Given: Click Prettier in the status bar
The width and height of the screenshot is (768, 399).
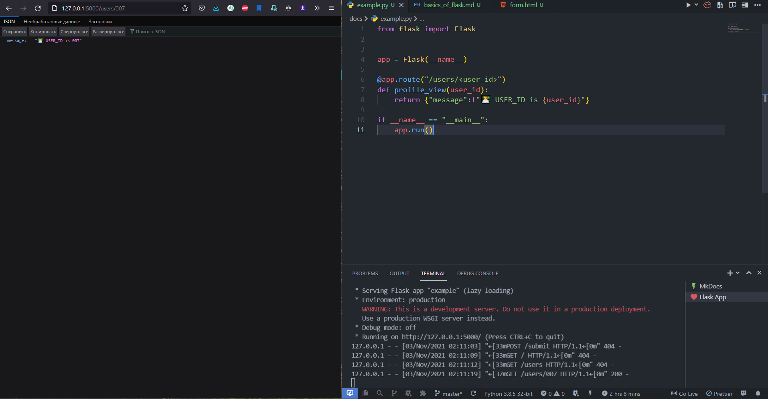Looking at the screenshot, I should pos(719,394).
